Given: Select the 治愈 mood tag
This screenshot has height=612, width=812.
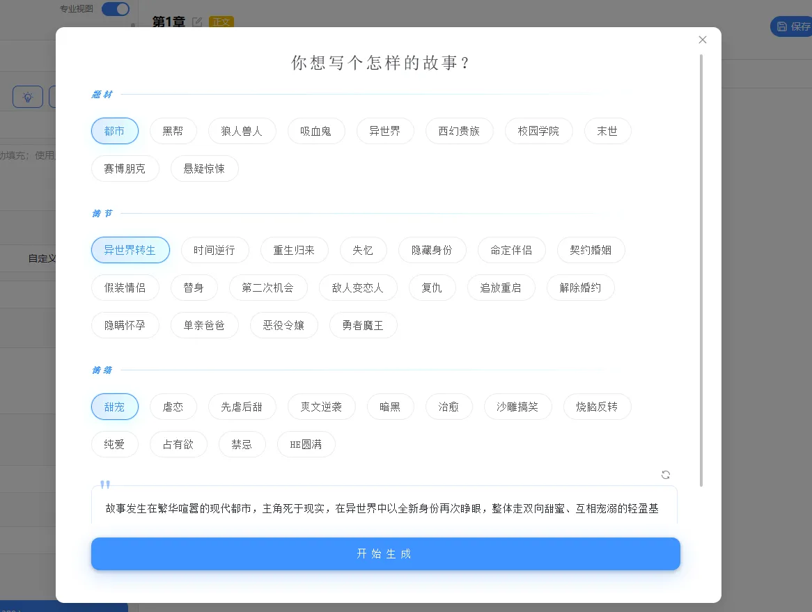Looking at the screenshot, I should pyautogui.click(x=448, y=407).
